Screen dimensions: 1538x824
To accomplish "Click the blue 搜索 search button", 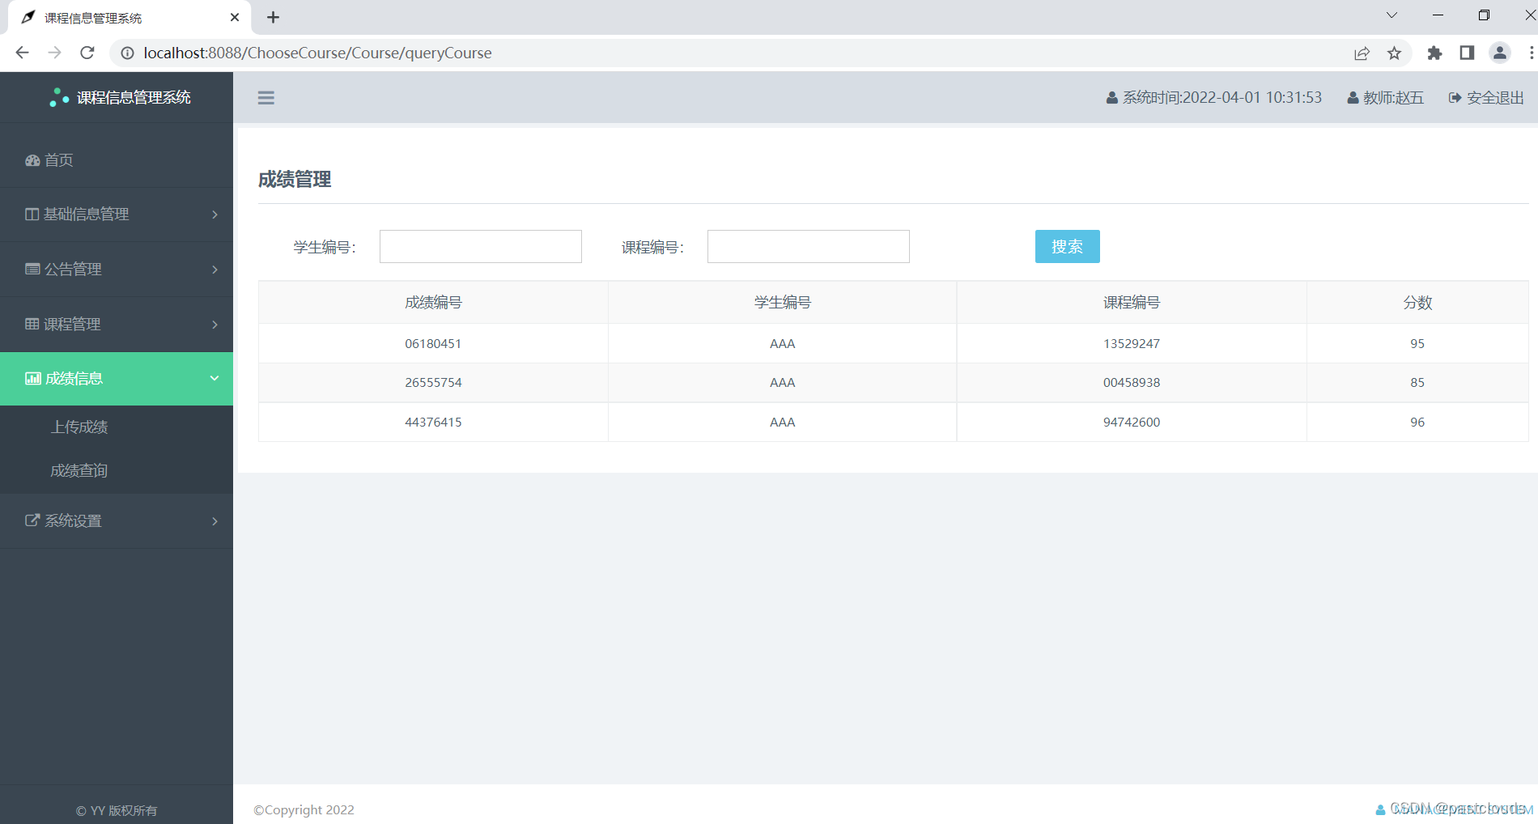I will (1067, 246).
